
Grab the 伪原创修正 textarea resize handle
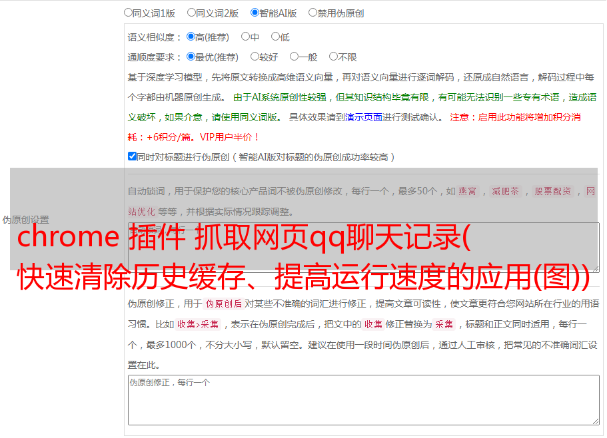click(x=596, y=421)
